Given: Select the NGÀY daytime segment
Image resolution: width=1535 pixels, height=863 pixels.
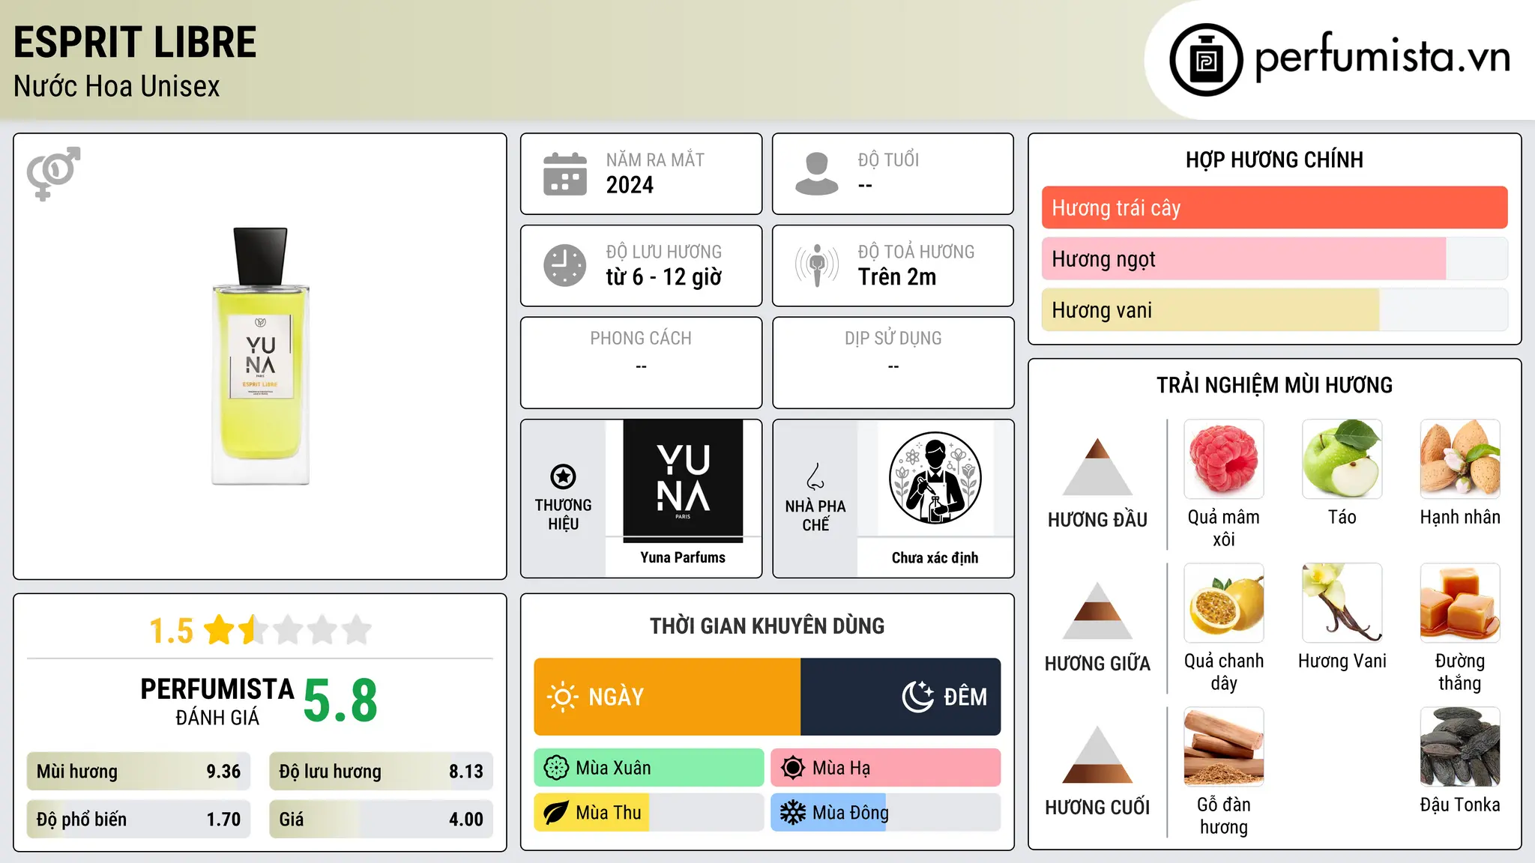Looking at the screenshot, I should click(x=667, y=697).
